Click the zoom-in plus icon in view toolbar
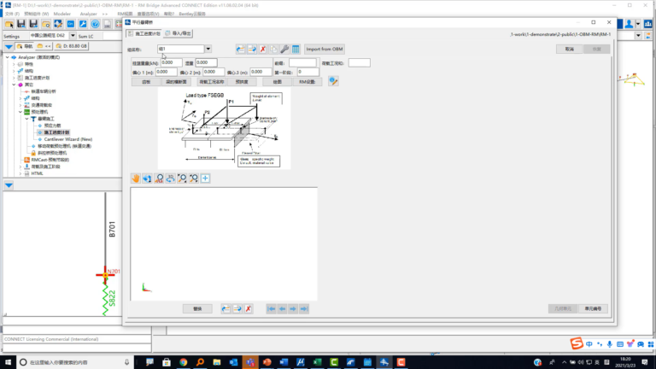This screenshot has width=656, height=369. click(205, 179)
